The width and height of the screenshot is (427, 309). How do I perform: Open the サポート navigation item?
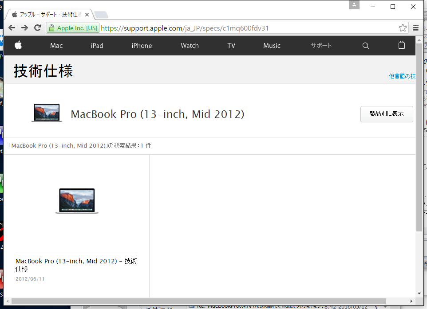pyautogui.click(x=321, y=46)
